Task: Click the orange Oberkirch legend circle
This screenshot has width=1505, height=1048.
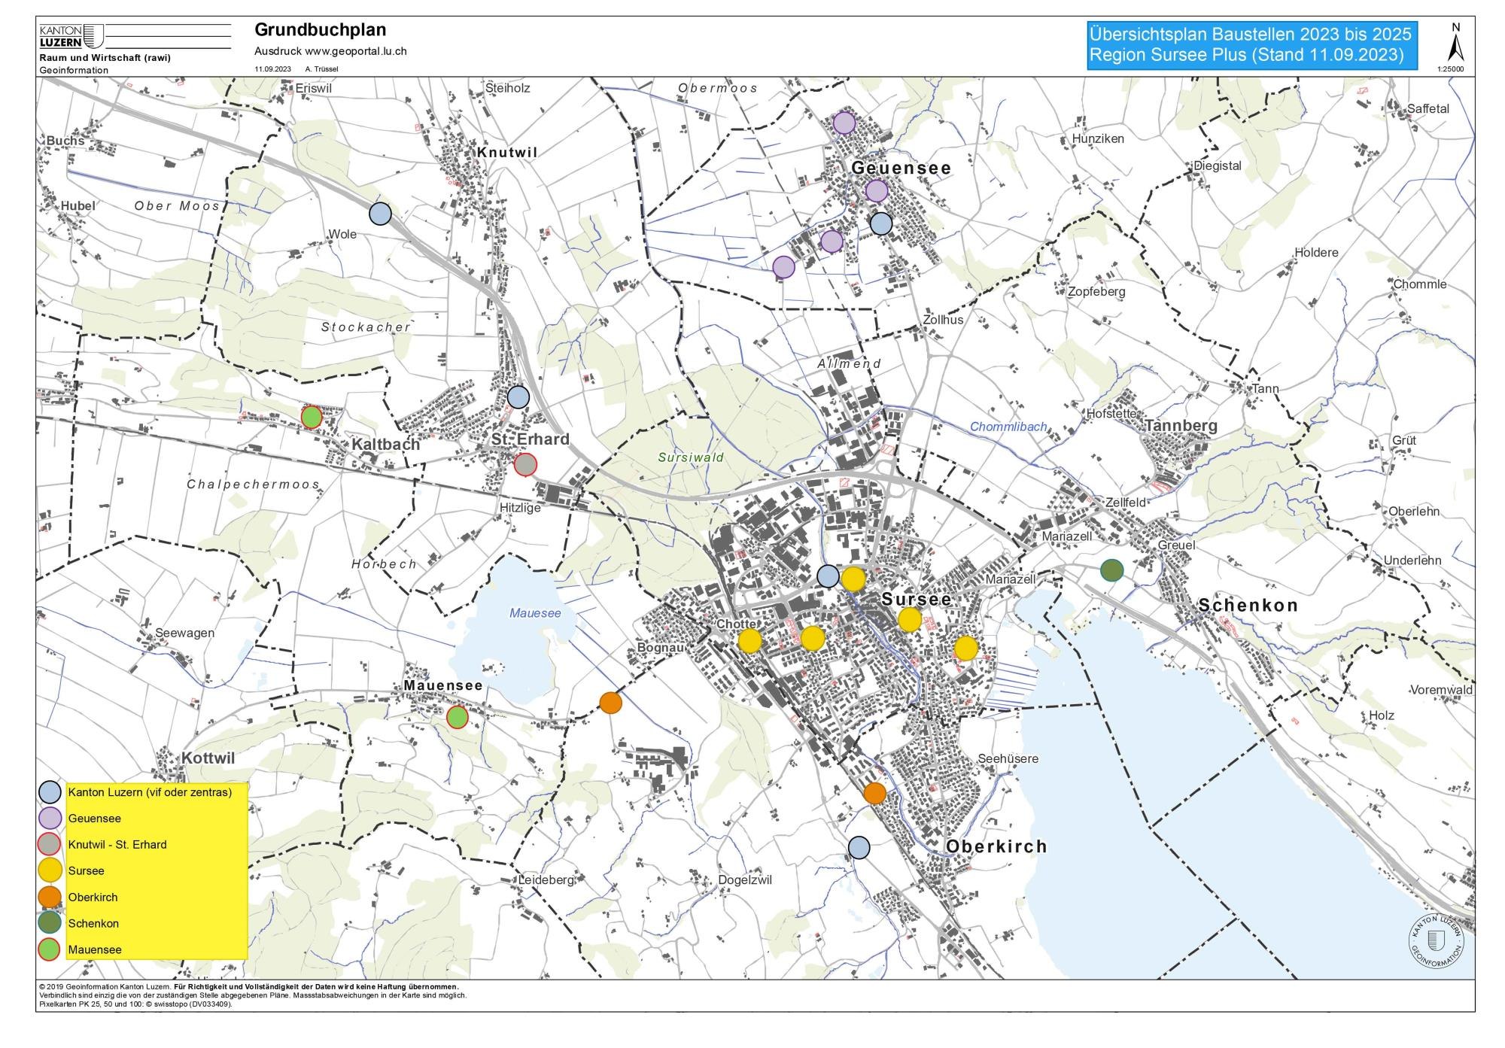Action: (50, 897)
